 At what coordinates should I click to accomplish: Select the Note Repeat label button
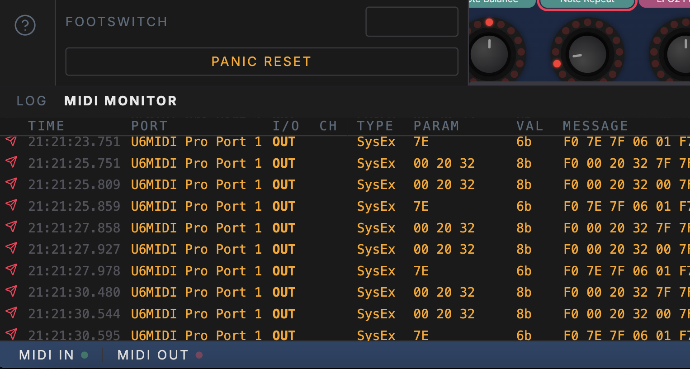pyautogui.click(x=587, y=1)
